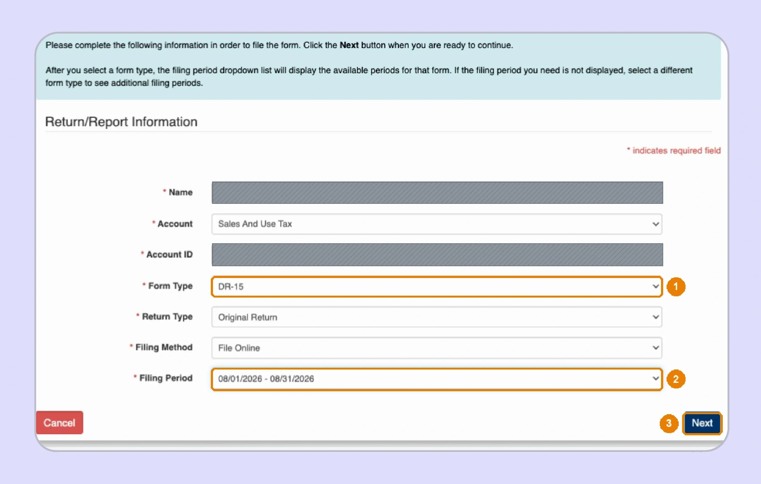Click the Return/Report Information heading
Screen dimensions: 761x484
(121, 122)
